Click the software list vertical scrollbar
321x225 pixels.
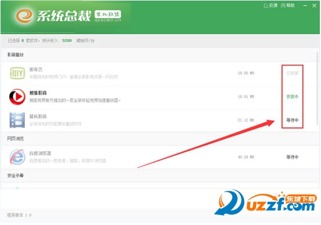(x=318, y=88)
